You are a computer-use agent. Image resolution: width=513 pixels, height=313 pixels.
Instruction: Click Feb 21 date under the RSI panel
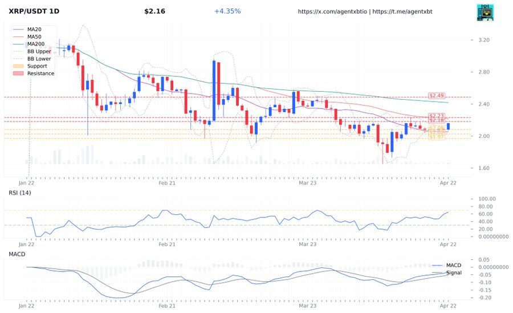pyautogui.click(x=167, y=244)
